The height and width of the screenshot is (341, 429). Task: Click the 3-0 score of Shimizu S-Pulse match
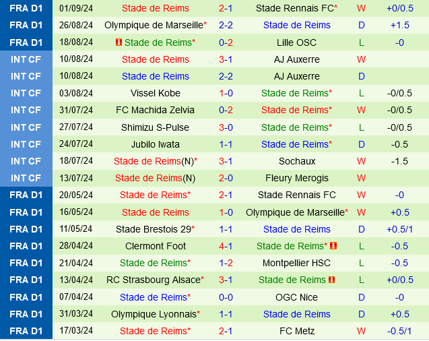[226, 127]
